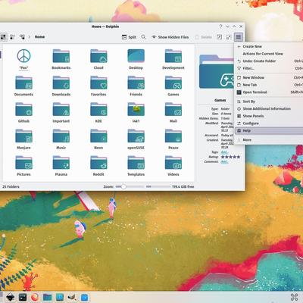The height and width of the screenshot is (303, 303).
Task: Click Add link next to Comment
Action: click(x=224, y=161)
